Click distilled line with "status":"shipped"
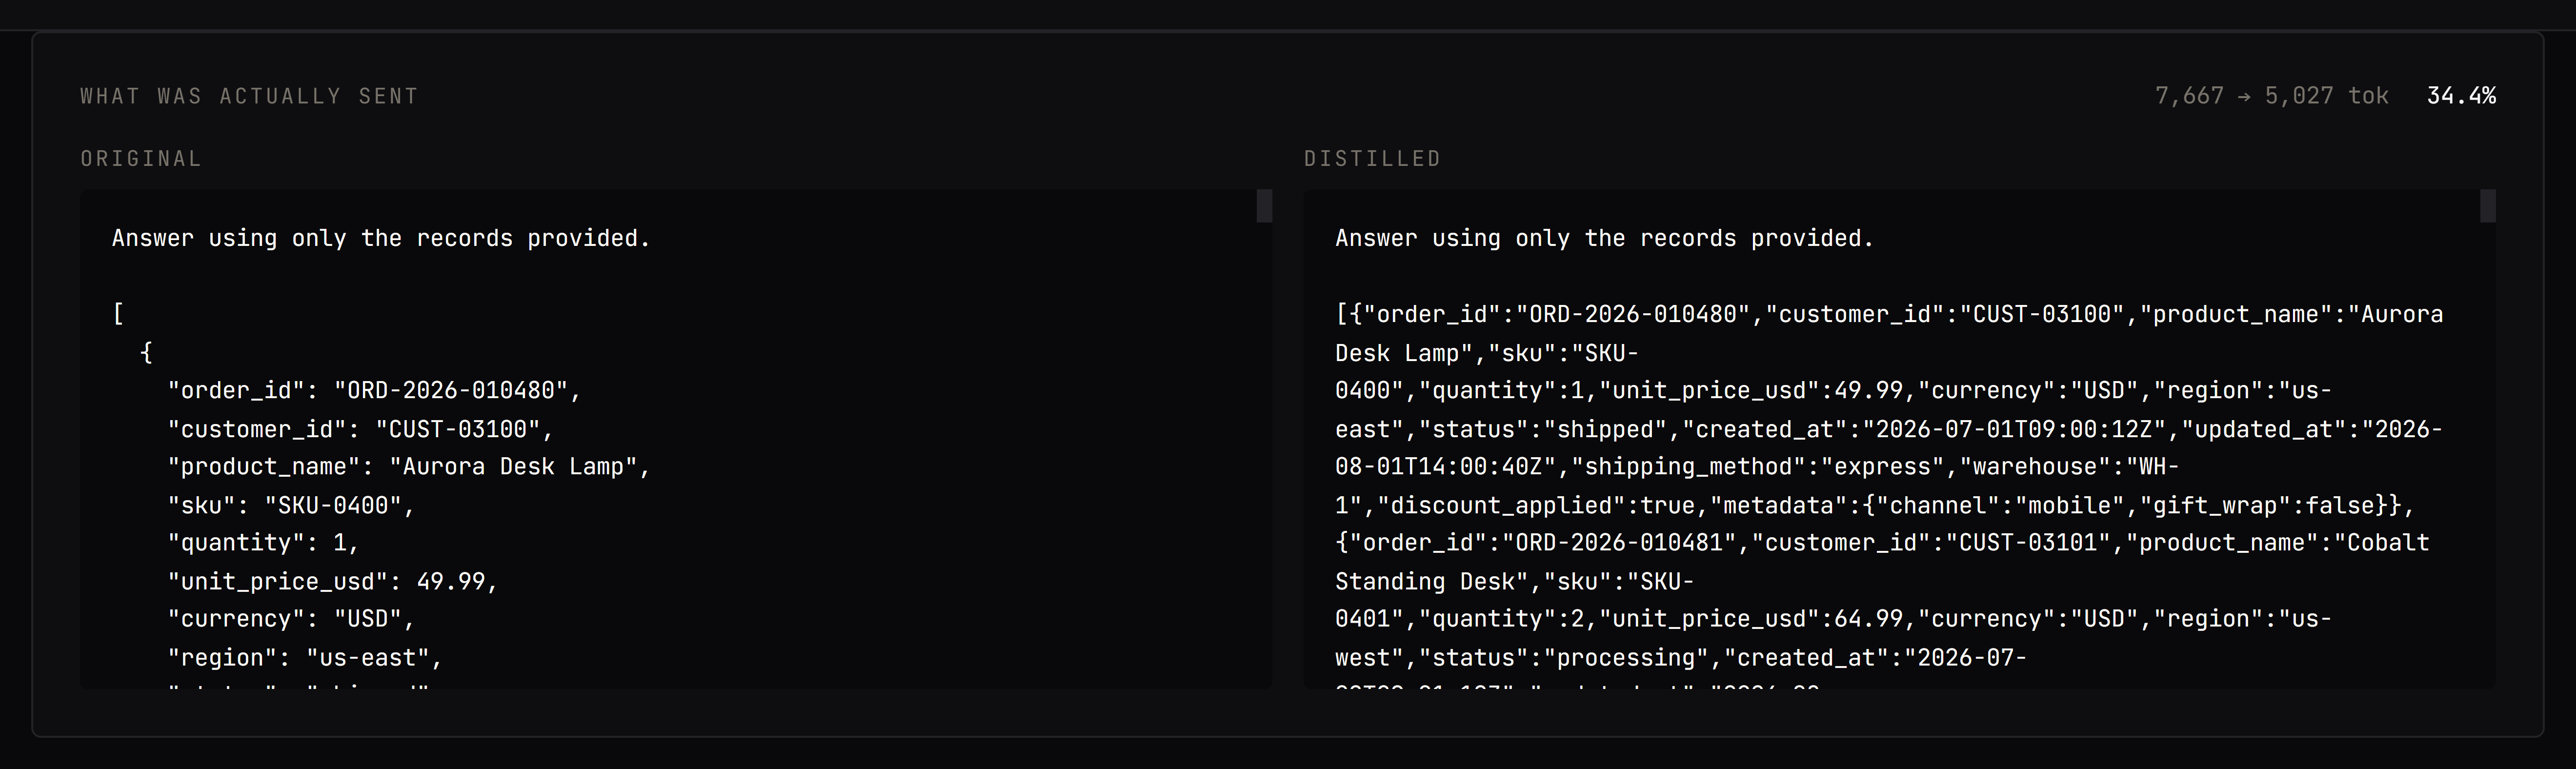The height and width of the screenshot is (769, 2576). pyautogui.click(x=1889, y=429)
